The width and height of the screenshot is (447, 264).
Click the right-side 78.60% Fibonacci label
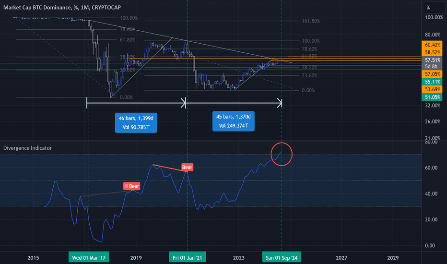coord(309,49)
